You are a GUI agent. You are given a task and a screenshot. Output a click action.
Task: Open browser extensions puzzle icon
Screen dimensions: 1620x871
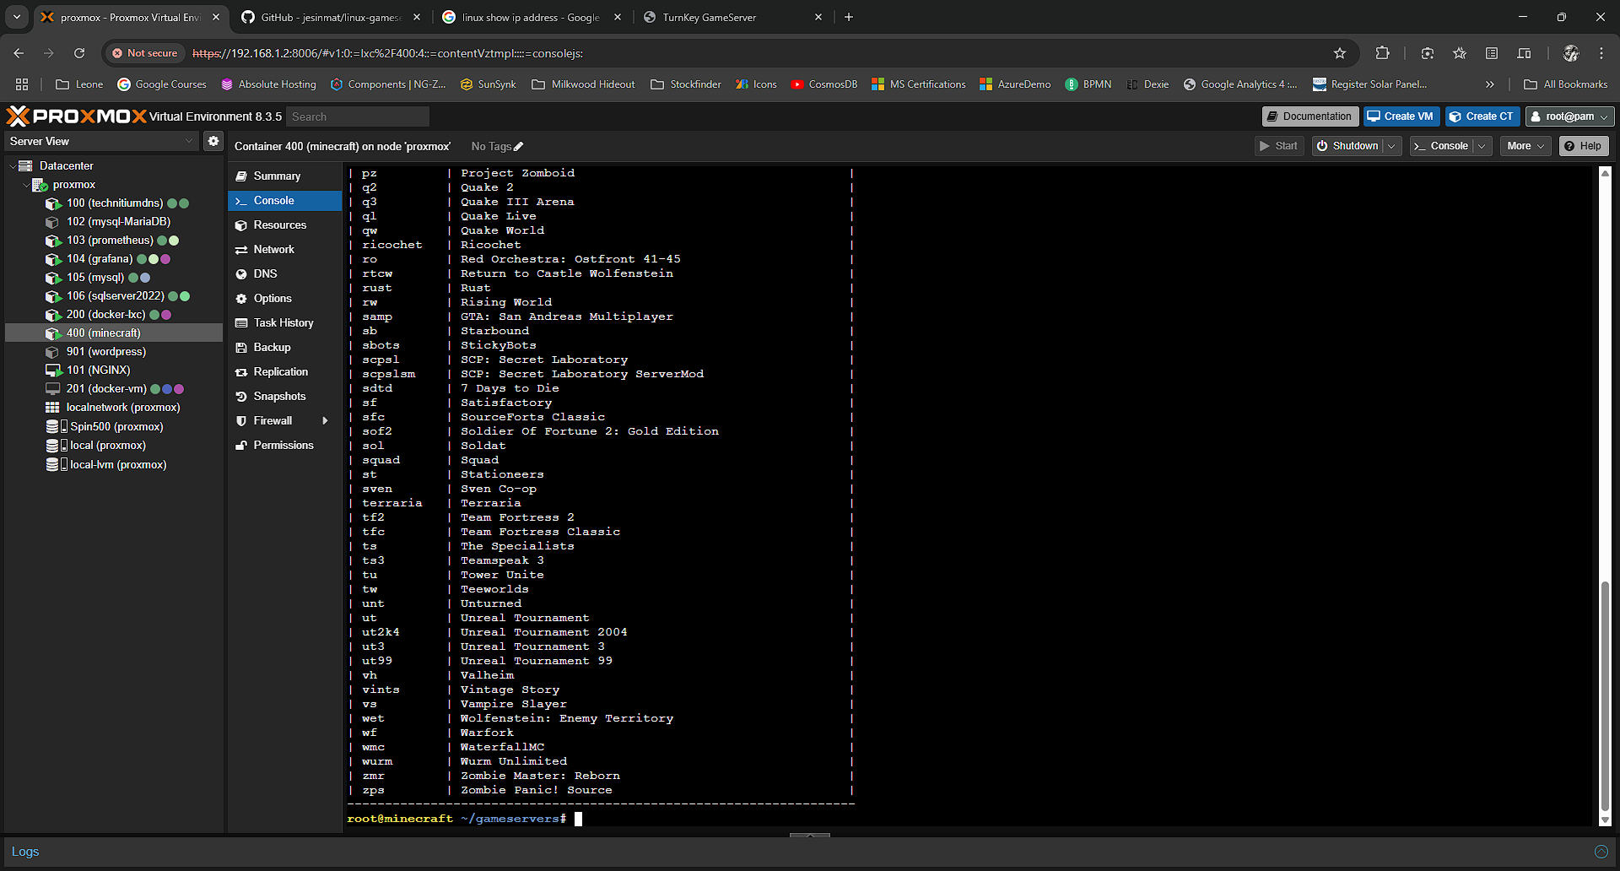(1382, 53)
